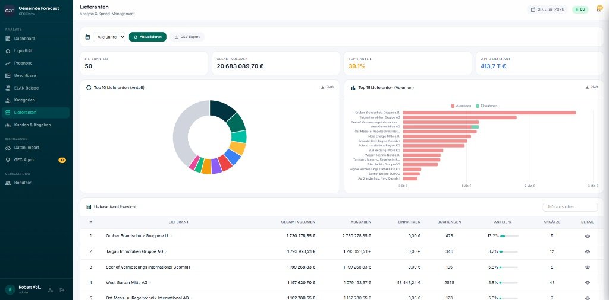
Task: Download donut chart as PNG
Action: [x=327, y=88]
